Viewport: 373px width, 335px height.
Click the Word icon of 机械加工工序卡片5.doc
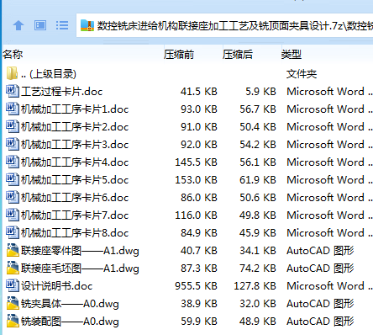[13, 179]
